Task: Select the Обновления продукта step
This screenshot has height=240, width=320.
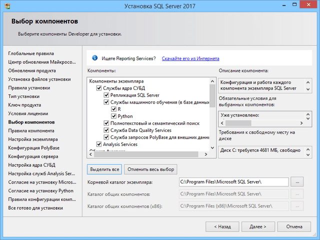Action: point(32,70)
